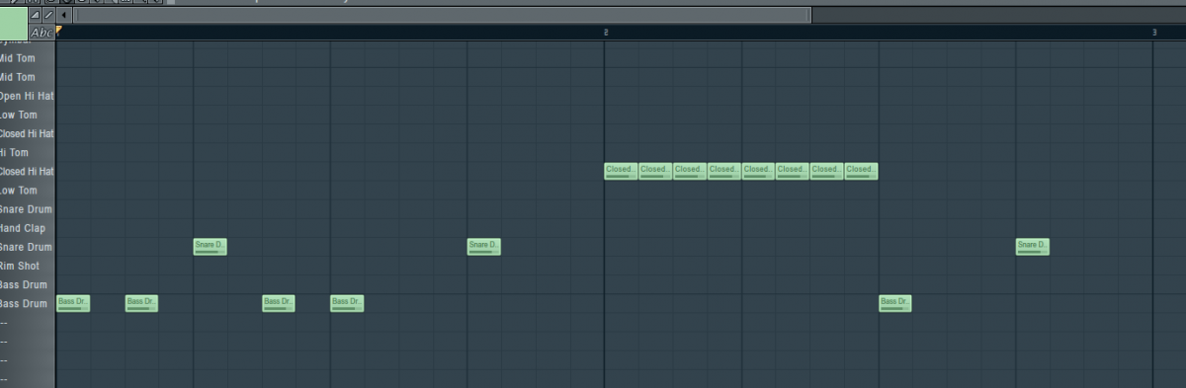Select the fourth Bass Drum note in bar 1
The height and width of the screenshot is (388, 1186).
347,304
